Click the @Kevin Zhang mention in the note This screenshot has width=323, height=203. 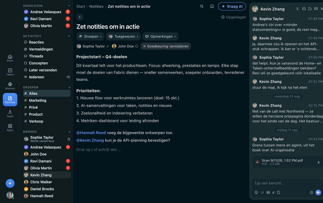(90, 140)
